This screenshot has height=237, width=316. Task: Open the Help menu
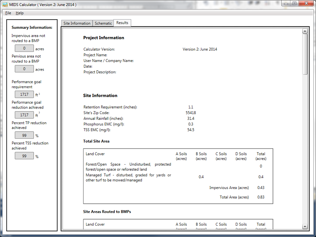click(19, 13)
